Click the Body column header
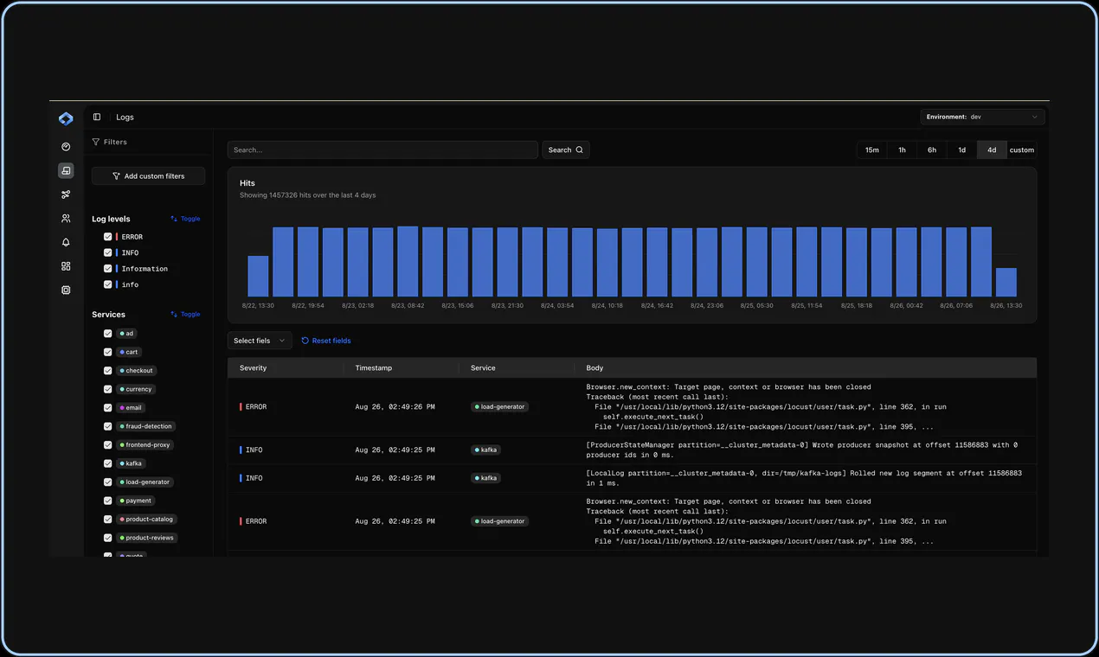 point(594,368)
